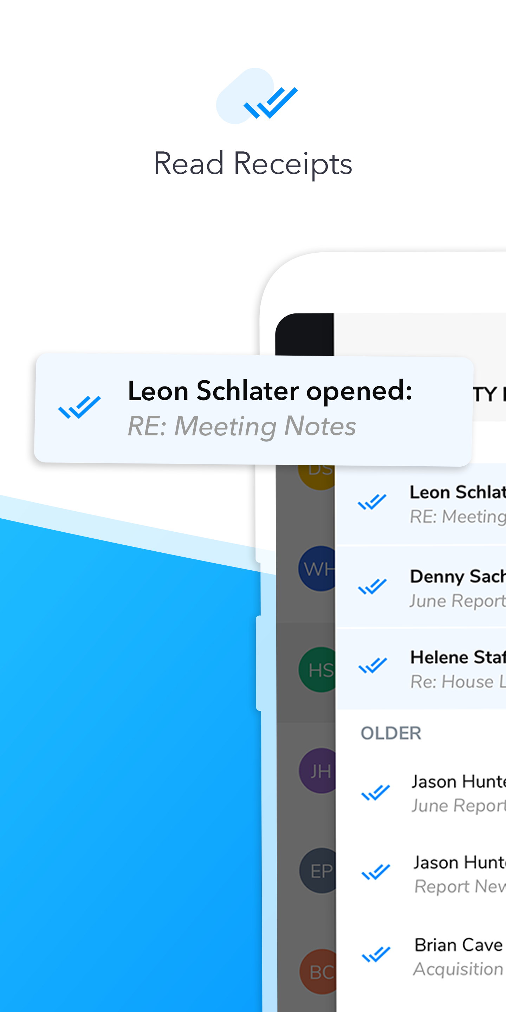This screenshot has height=1012, width=506.
Task: Click checkmark icon beside Jason Hunter Report New
Action: [376, 872]
